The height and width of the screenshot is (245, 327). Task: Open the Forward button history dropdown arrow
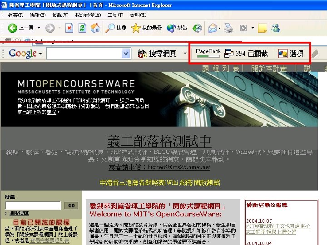coord(59,28)
